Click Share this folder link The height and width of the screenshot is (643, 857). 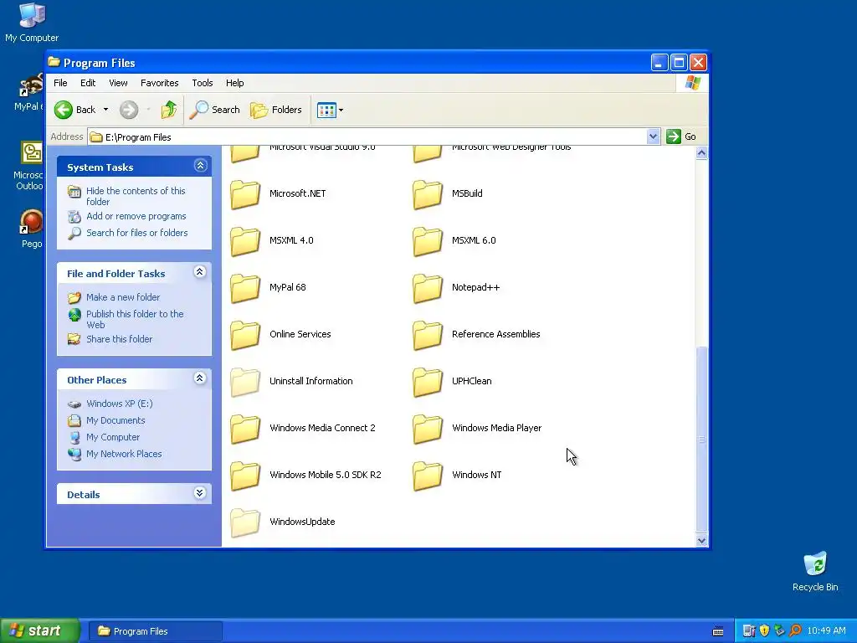119,340
